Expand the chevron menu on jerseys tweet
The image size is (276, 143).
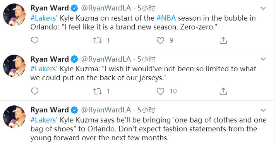click(x=263, y=59)
